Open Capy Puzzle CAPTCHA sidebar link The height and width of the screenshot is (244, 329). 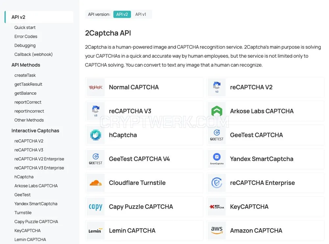pyautogui.click(x=36, y=222)
